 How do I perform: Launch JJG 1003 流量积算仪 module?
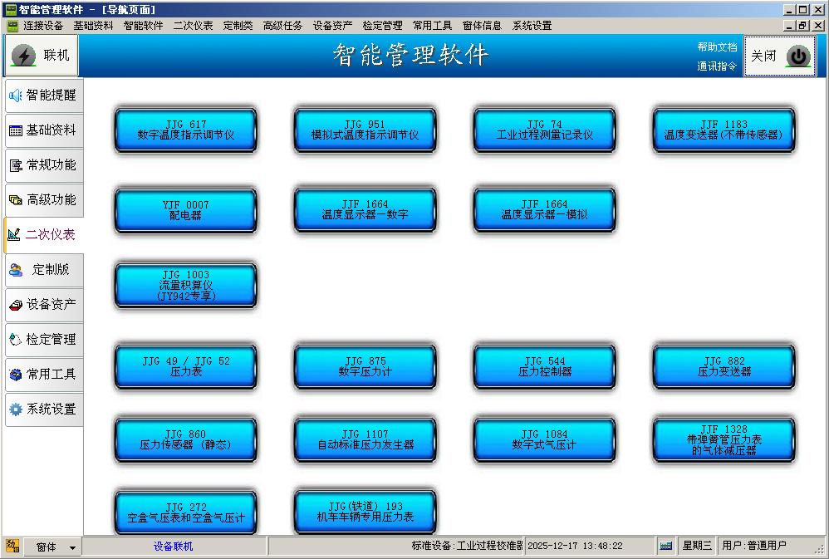coord(185,285)
